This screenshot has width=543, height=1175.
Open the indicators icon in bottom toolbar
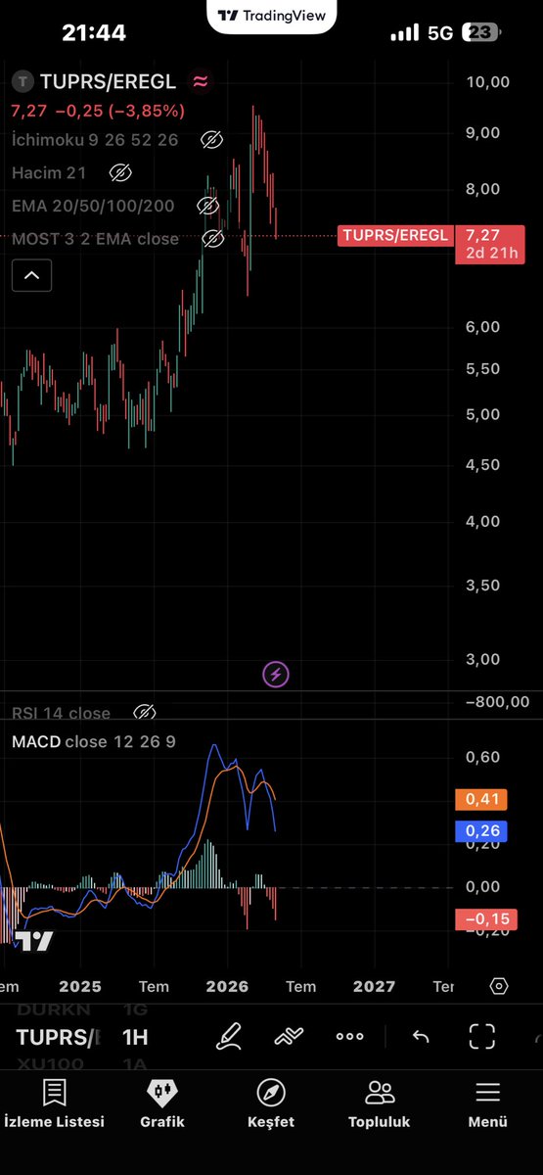289,1036
